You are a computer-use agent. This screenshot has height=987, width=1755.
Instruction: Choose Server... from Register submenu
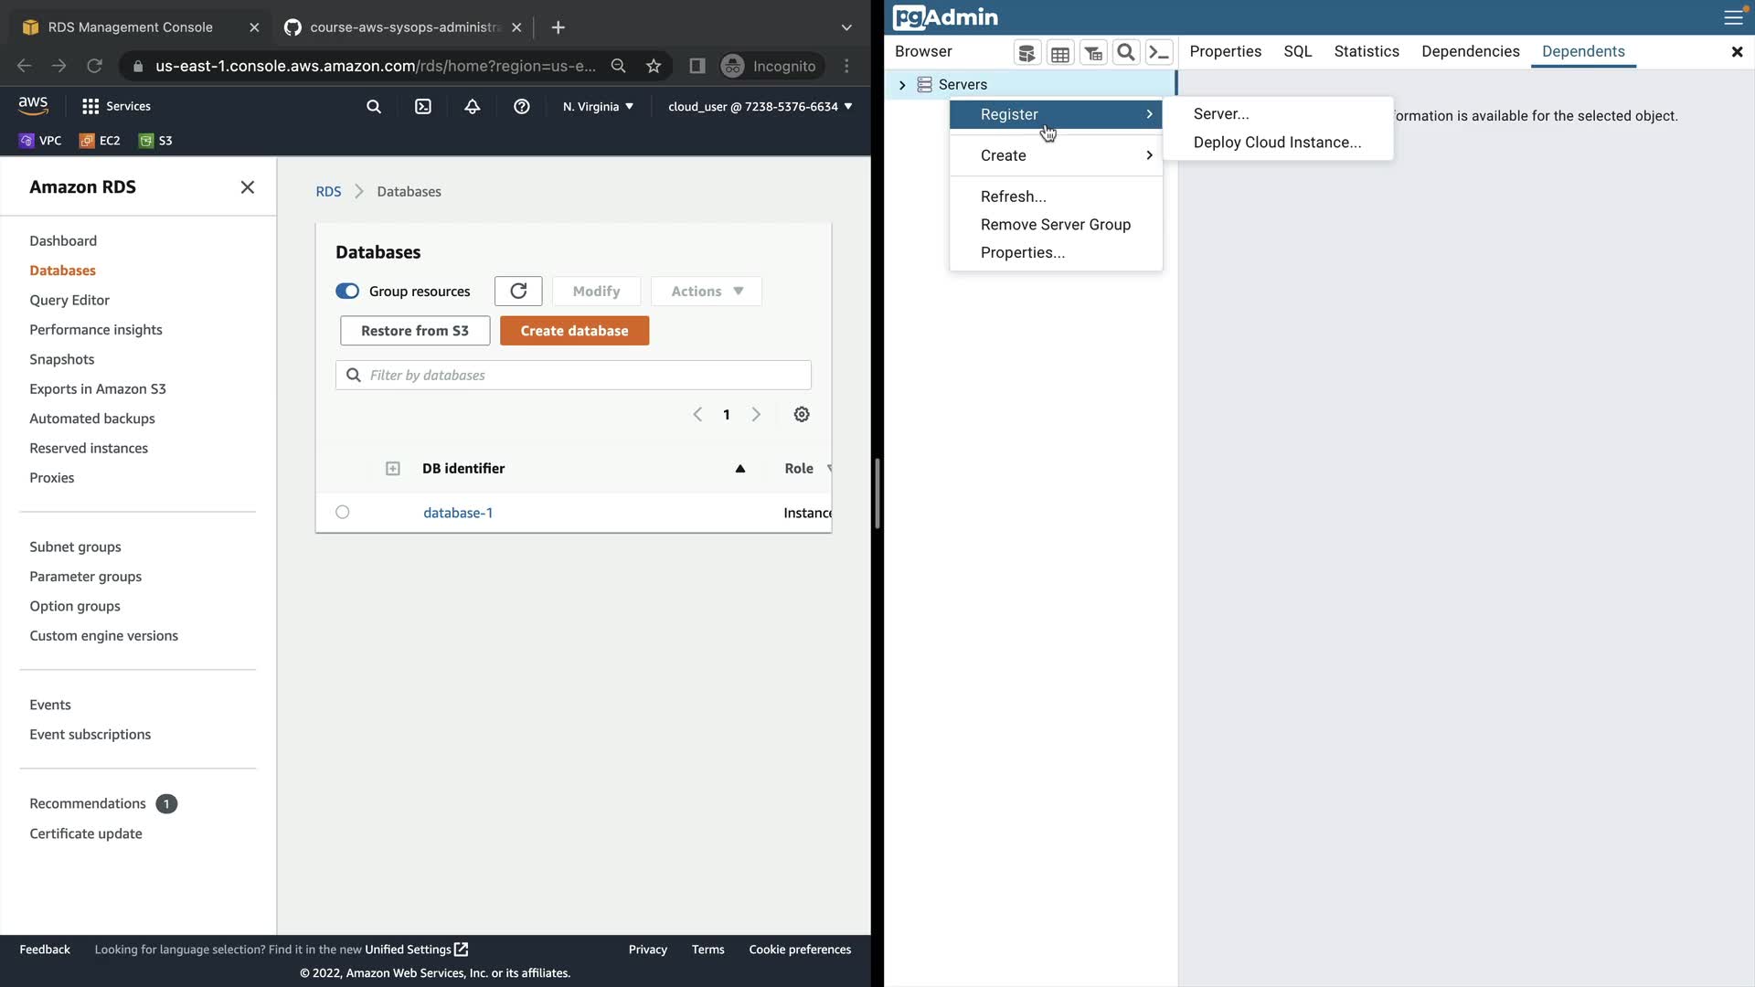[x=1221, y=114]
